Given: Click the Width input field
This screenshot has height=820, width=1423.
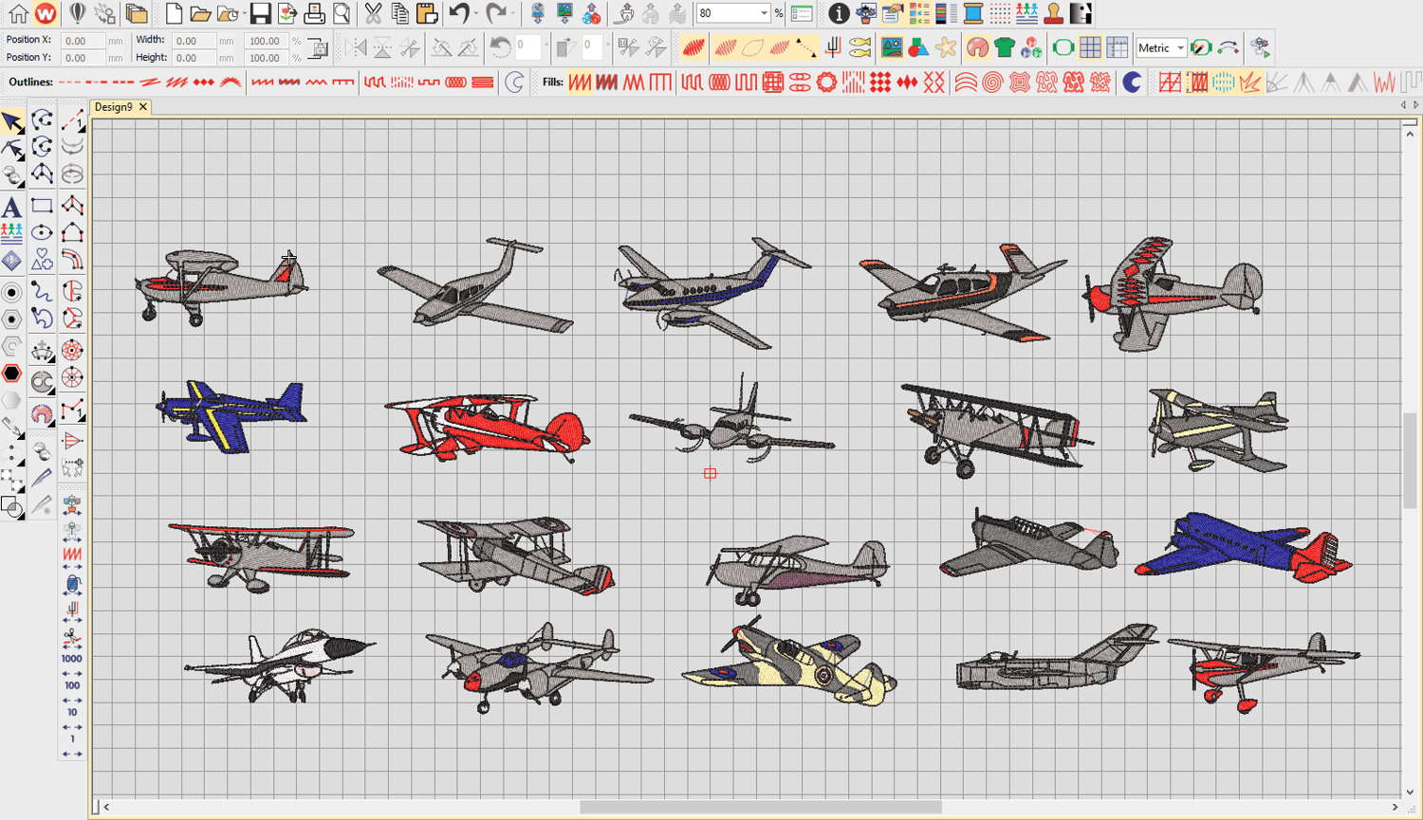Looking at the screenshot, I should click(x=194, y=41).
